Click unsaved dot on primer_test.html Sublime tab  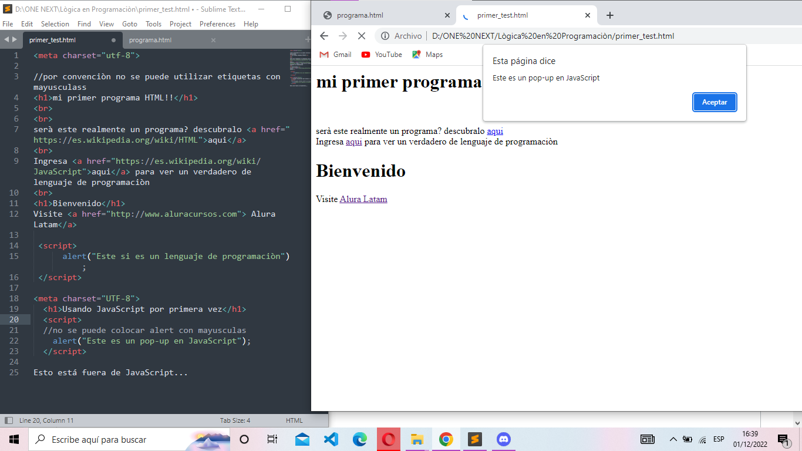[x=113, y=40]
